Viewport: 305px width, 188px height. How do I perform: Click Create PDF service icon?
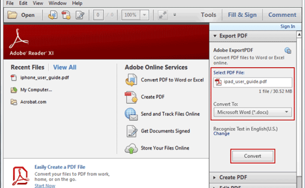[x=131, y=97]
